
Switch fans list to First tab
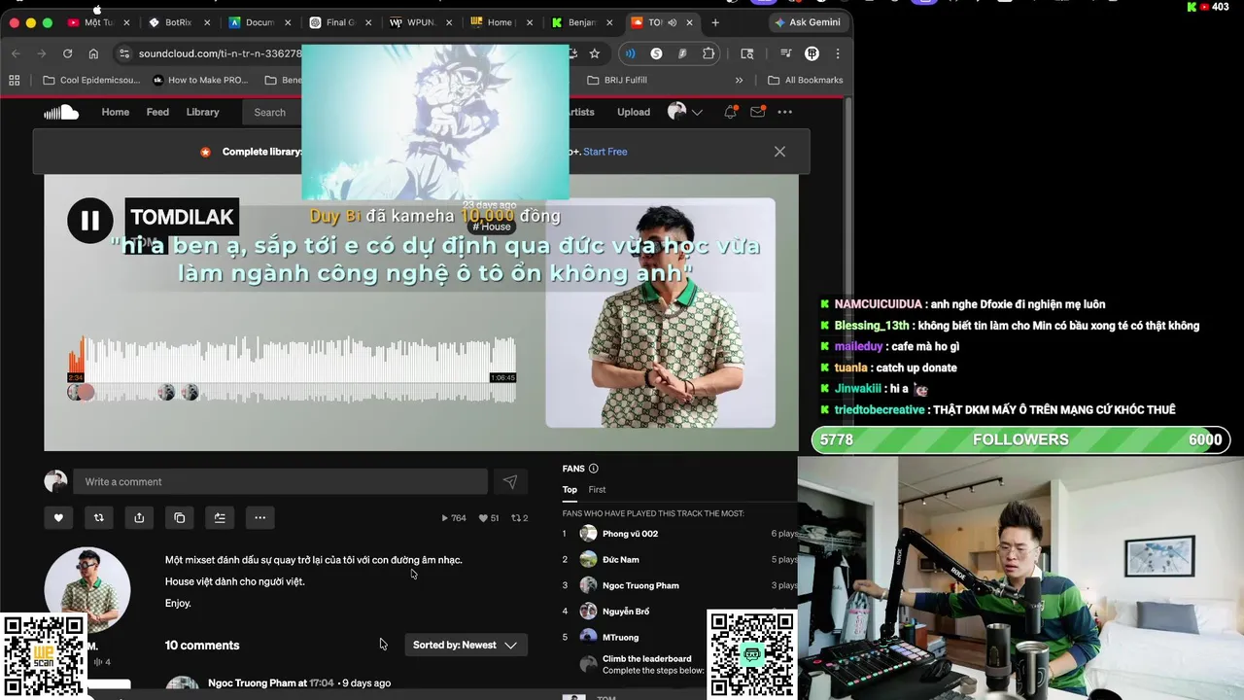tap(597, 490)
